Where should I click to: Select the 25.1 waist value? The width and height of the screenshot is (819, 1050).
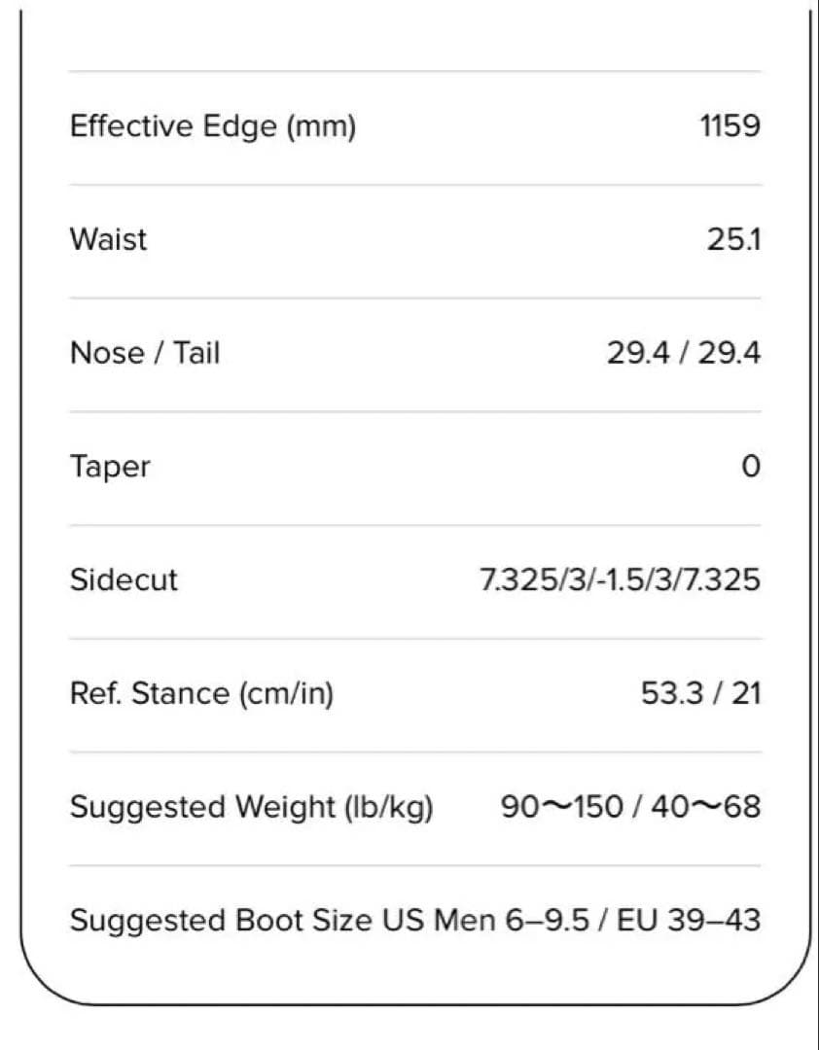(x=733, y=239)
